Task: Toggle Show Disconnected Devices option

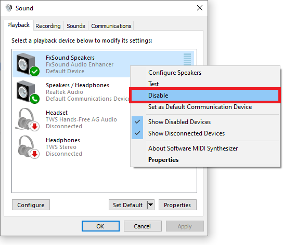Action: pyautogui.click(x=205, y=133)
